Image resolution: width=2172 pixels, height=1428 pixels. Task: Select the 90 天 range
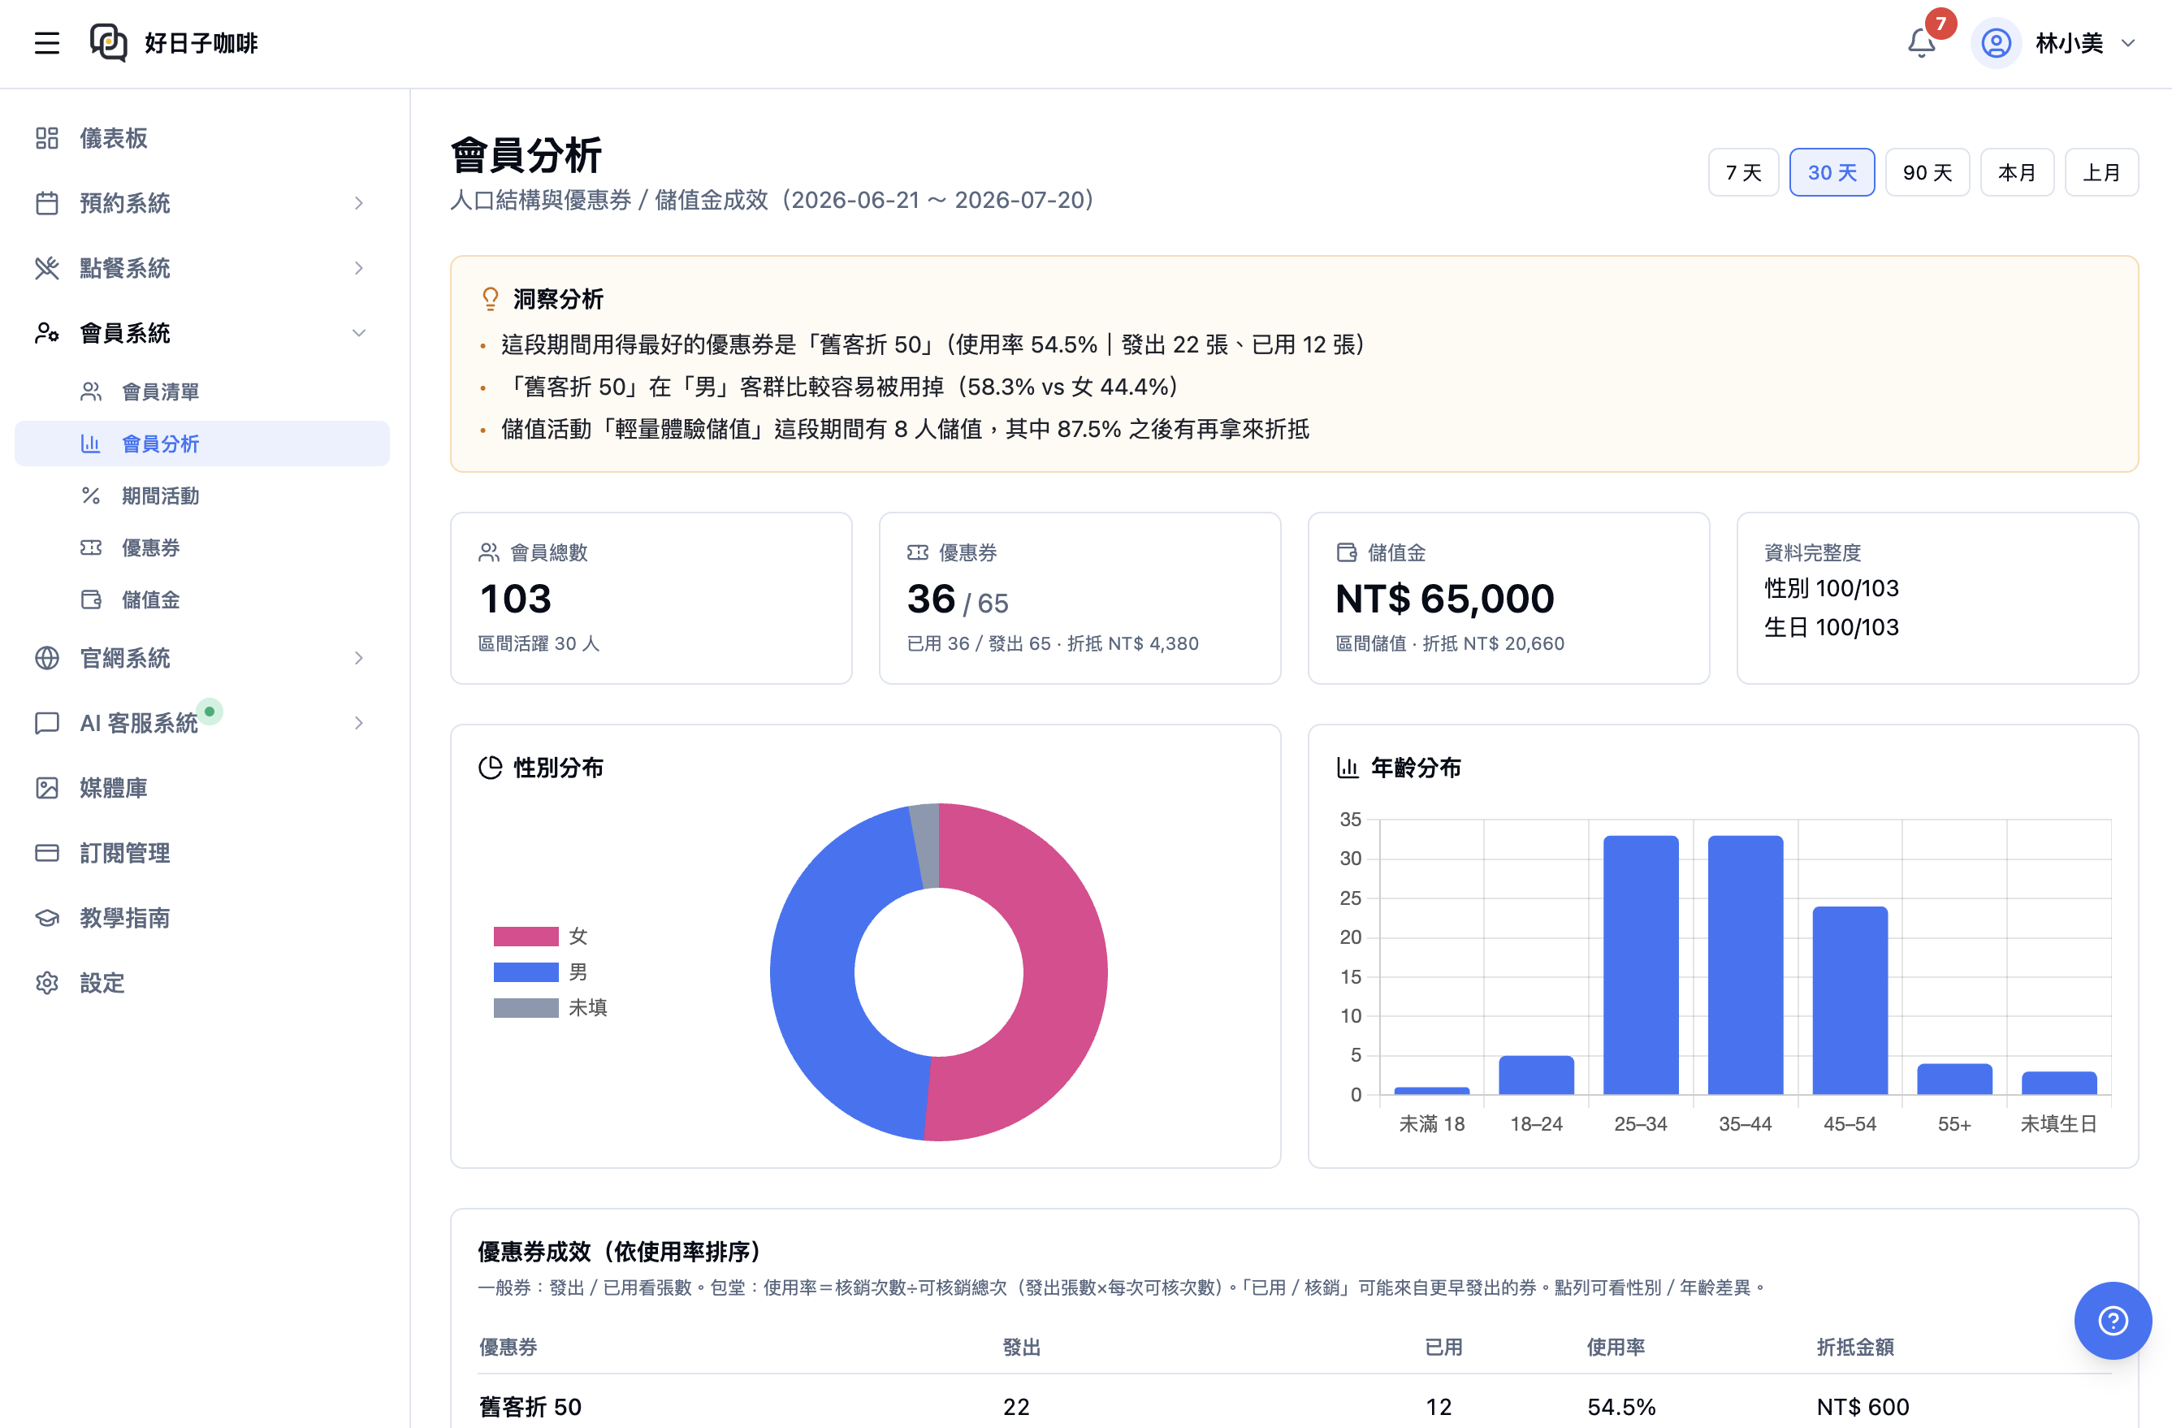point(1928,172)
